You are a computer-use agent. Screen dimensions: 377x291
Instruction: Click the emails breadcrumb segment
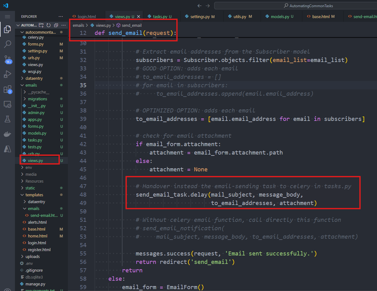pyautogui.click(x=78, y=25)
